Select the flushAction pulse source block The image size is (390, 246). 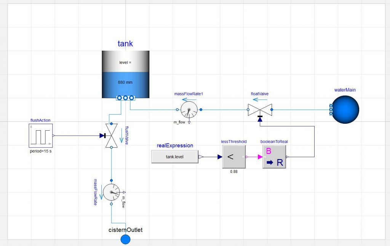click(40, 136)
